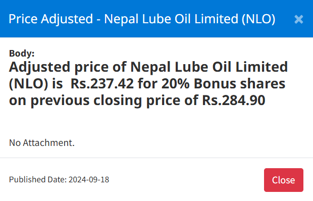Click (NLO) in the body message

[29, 84]
